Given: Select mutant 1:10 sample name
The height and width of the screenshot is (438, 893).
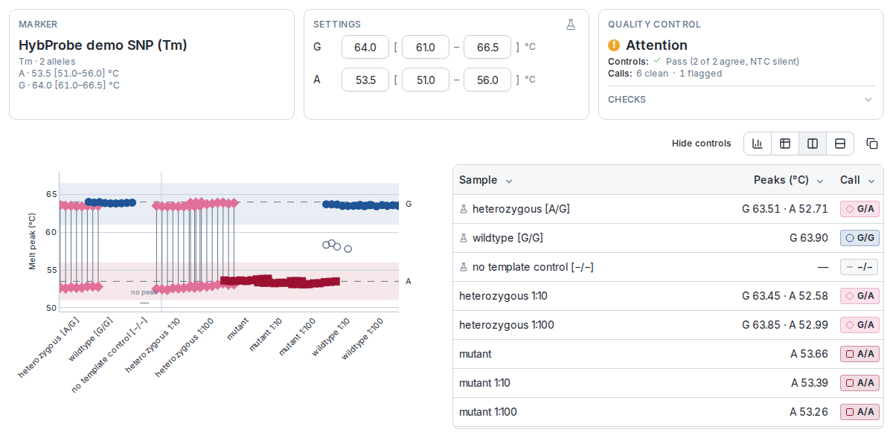Looking at the screenshot, I should tap(484, 383).
